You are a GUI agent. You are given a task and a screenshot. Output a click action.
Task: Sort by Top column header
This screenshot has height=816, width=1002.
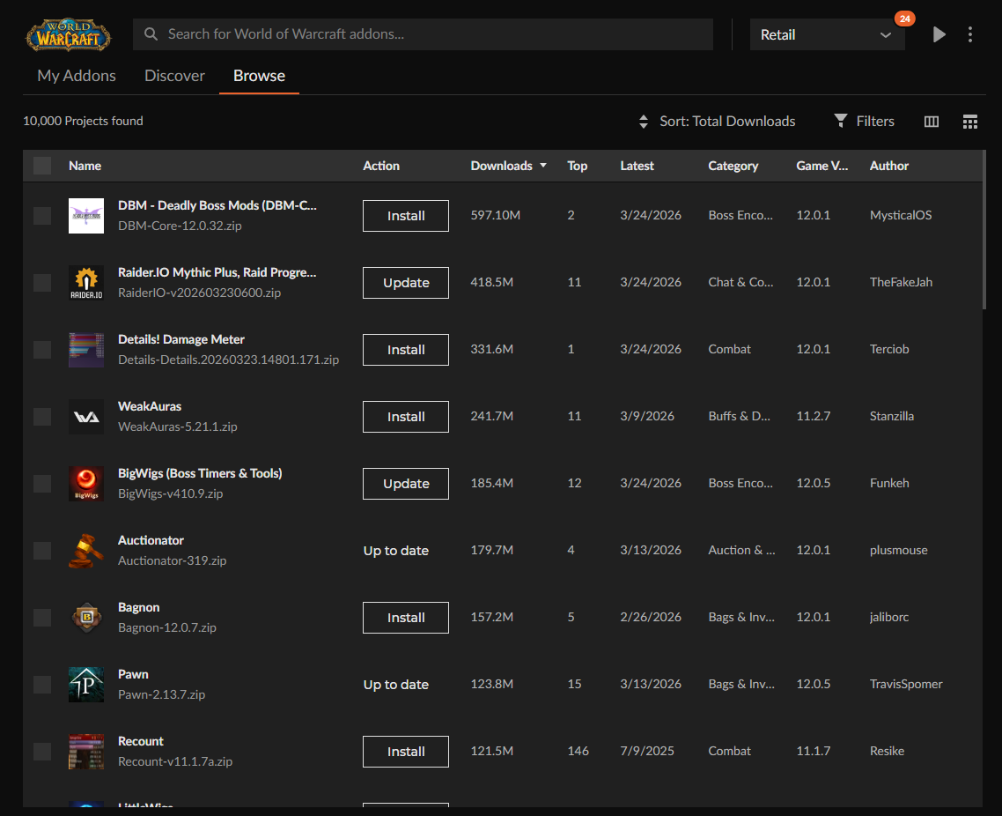click(577, 166)
